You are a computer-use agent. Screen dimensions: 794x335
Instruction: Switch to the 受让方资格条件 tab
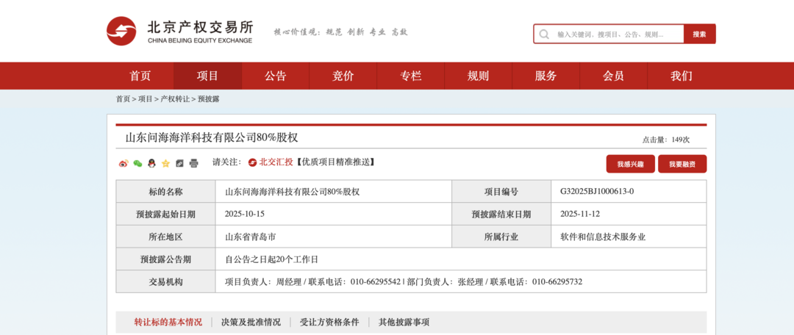click(329, 322)
